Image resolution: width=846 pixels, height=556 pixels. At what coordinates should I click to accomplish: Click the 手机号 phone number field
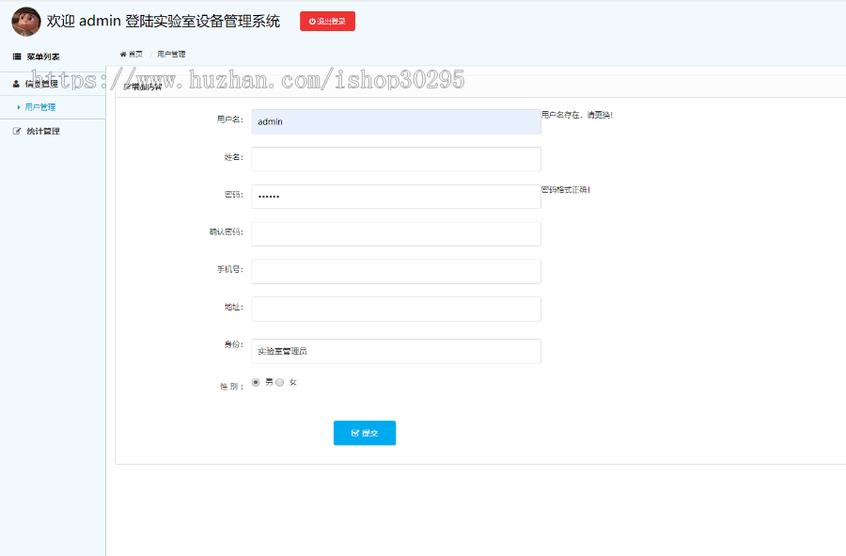396,271
